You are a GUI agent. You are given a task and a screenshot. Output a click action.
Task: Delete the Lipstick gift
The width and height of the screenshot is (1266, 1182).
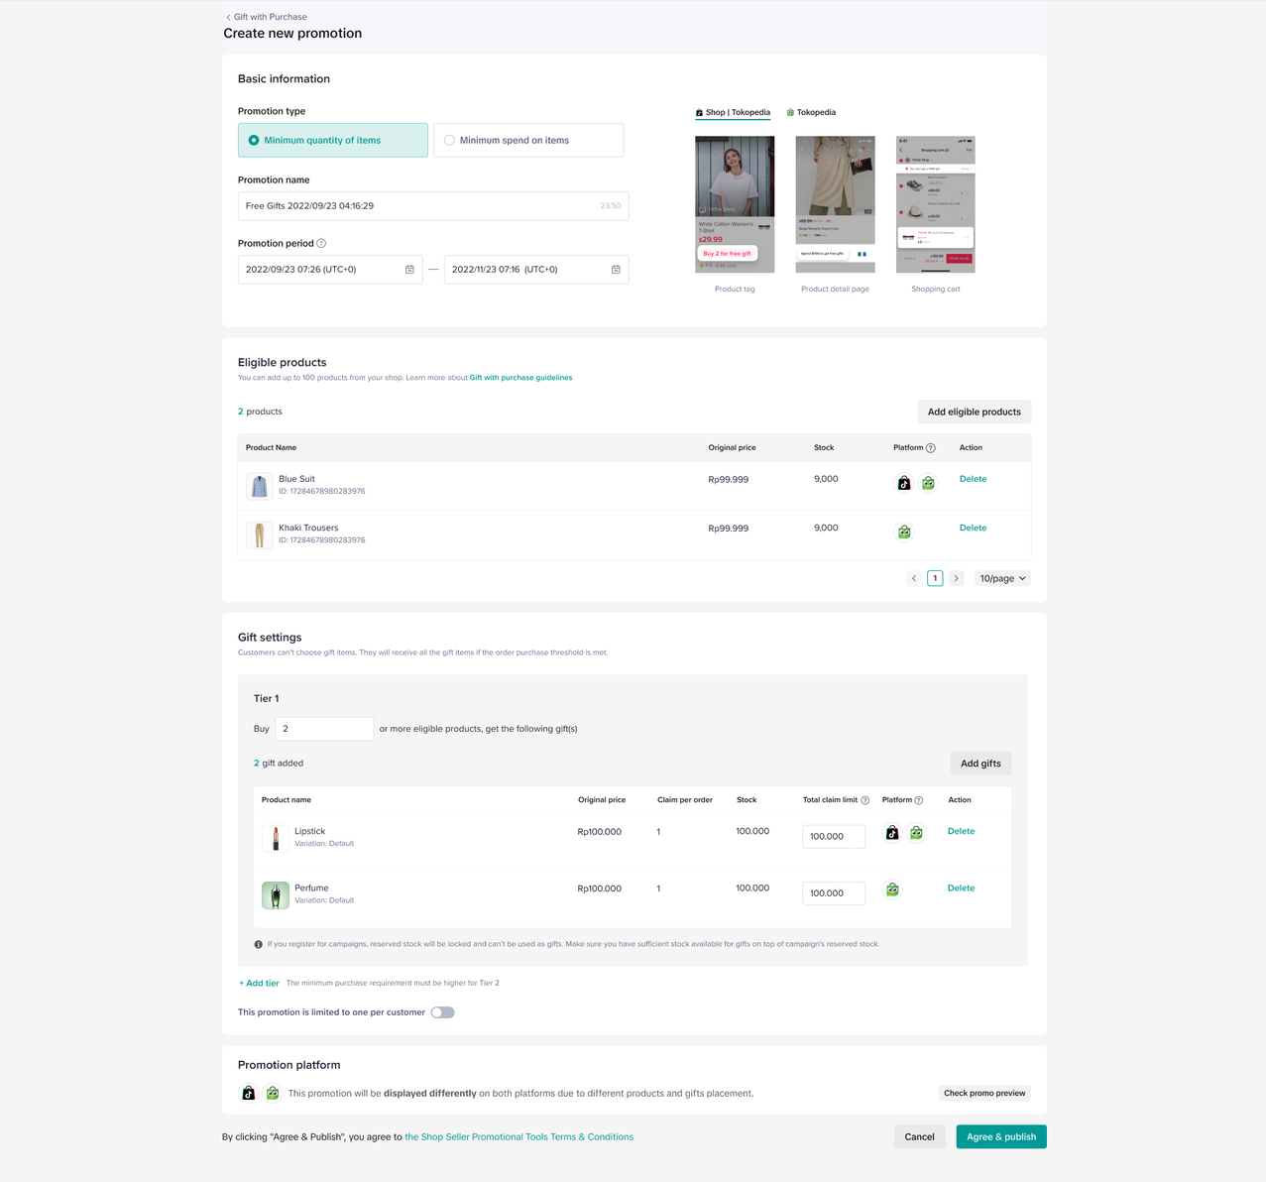pos(961,831)
